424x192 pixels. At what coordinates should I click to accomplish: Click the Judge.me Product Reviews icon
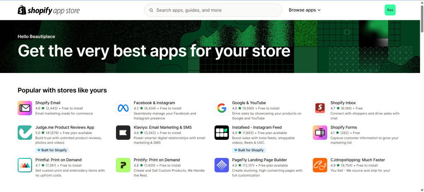tap(25, 132)
